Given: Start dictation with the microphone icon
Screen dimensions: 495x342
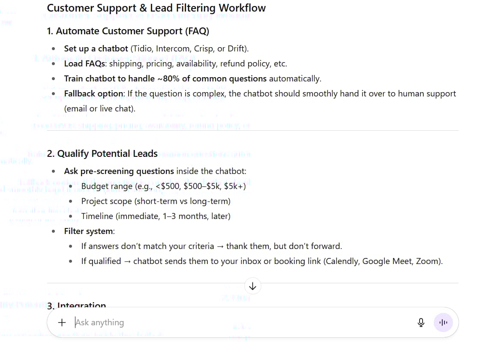Looking at the screenshot, I should (421, 322).
